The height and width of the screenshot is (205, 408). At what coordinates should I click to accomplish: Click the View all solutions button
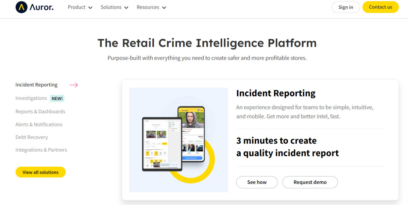click(40, 172)
